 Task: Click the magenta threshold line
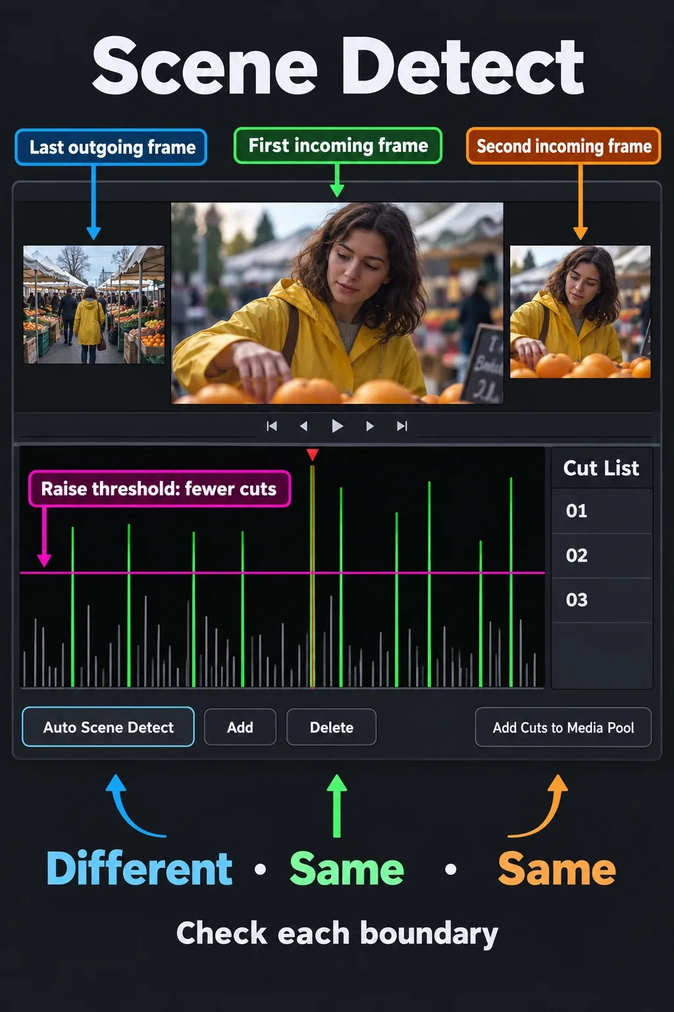pyautogui.click(x=282, y=573)
